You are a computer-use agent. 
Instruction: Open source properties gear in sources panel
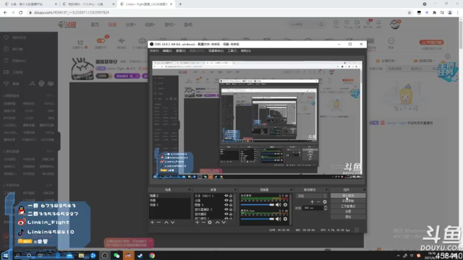(x=210, y=222)
